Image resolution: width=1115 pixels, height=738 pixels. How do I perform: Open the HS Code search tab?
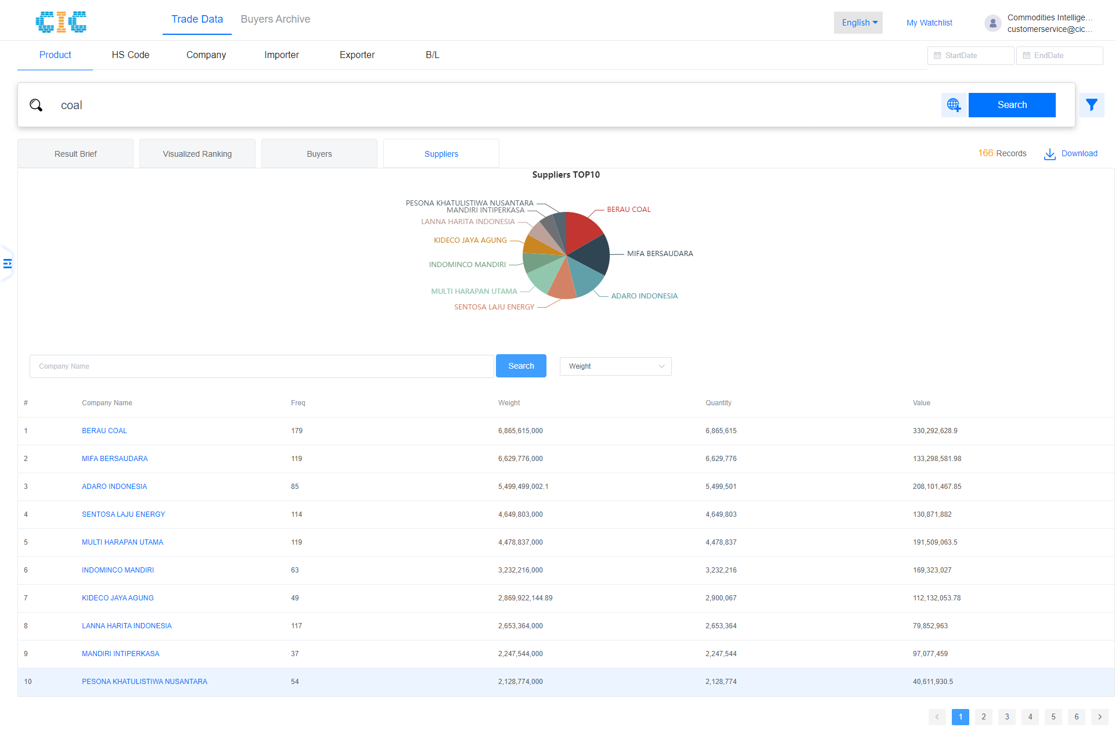click(x=130, y=55)
